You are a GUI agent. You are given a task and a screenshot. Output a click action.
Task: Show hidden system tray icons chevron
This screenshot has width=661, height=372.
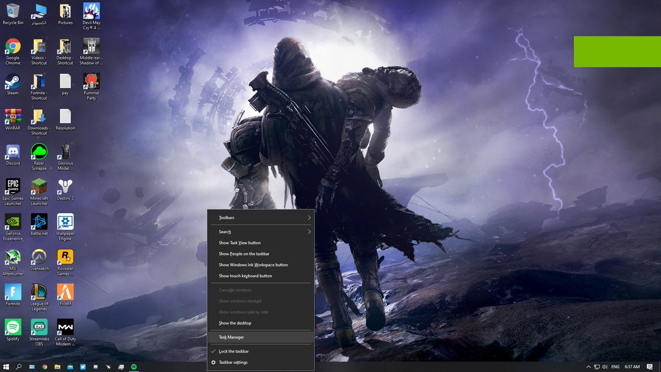[x=588, y=366]
